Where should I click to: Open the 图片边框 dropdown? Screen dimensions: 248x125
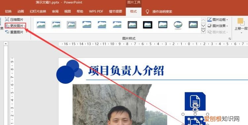218,19
